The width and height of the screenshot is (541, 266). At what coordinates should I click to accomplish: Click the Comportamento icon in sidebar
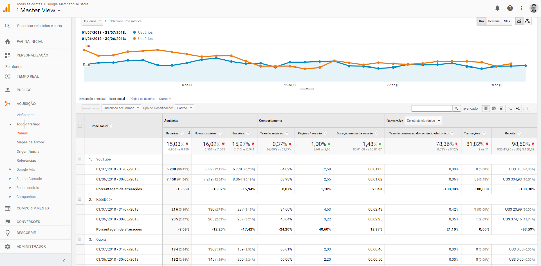8,208
